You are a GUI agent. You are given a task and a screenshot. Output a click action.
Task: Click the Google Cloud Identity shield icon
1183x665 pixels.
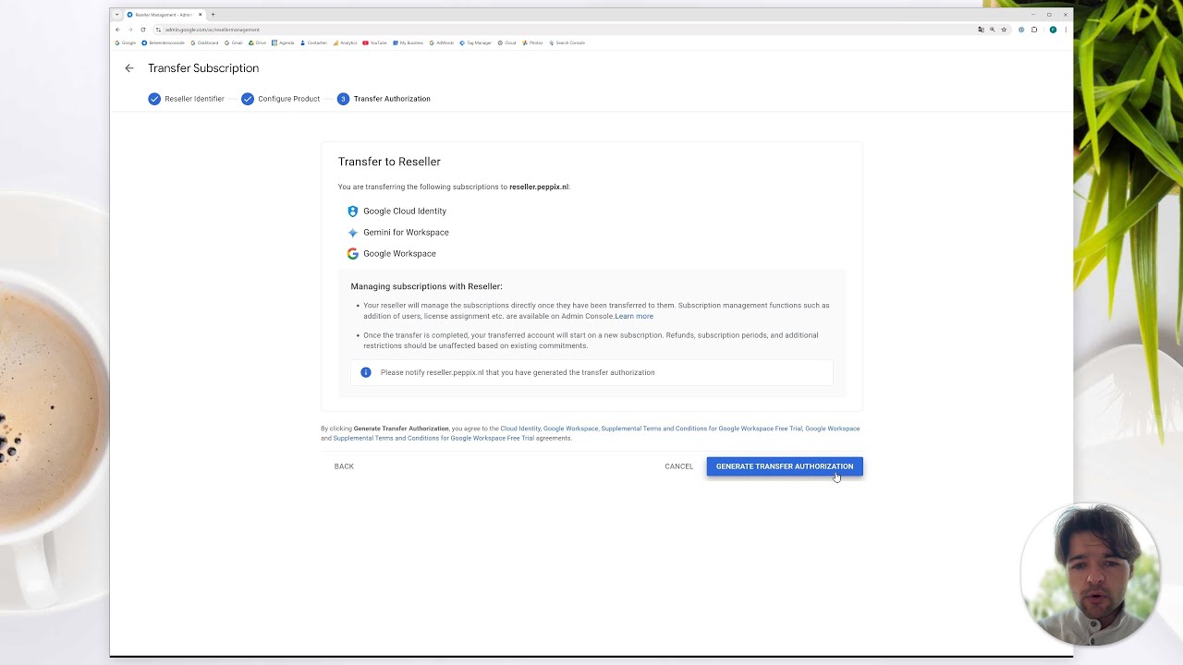(352, 212)
